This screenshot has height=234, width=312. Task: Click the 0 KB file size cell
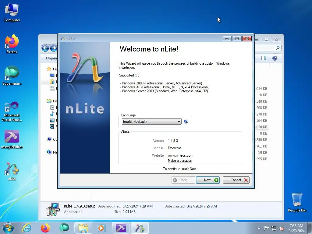264,133
